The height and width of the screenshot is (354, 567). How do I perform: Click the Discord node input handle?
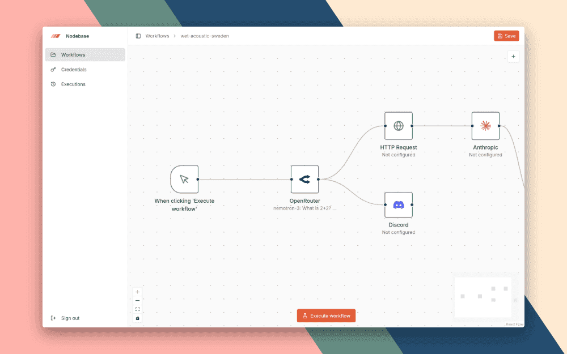(x=385, y=205)
